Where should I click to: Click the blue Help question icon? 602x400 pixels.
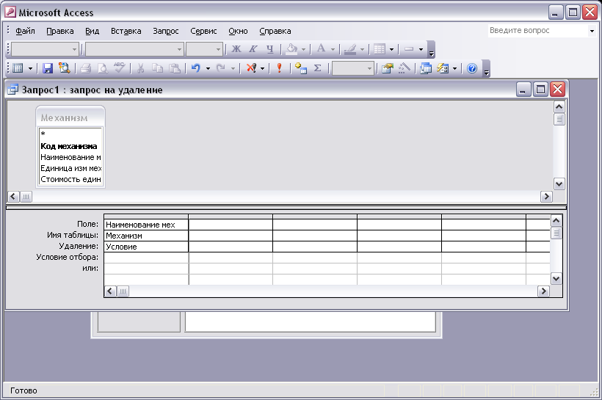click(472, 68)
